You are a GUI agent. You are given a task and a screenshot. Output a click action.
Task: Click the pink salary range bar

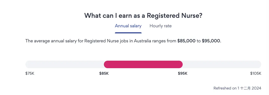[143, 64]
